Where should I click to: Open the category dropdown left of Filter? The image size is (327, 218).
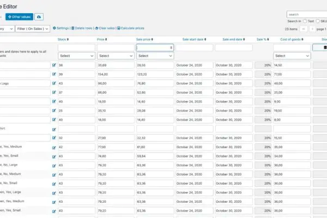(7, 29)
